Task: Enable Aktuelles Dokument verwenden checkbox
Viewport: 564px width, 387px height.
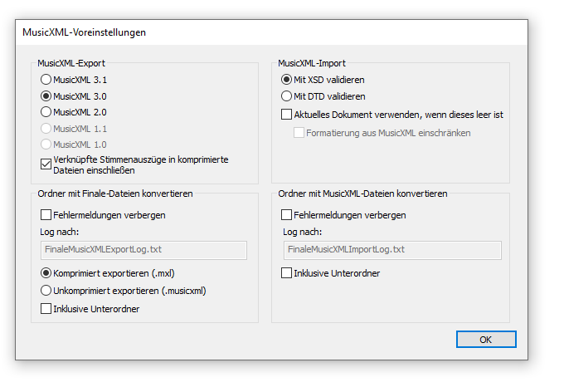Action: point(286,115)
